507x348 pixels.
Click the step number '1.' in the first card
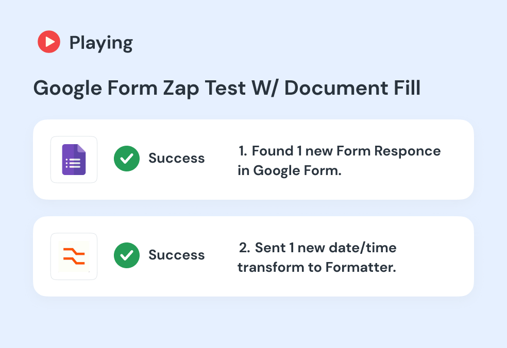coord(243,151)
